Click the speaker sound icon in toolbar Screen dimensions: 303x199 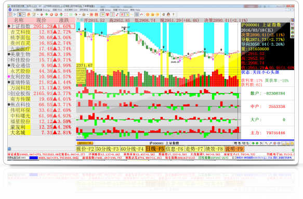click(x=163, y=15)
